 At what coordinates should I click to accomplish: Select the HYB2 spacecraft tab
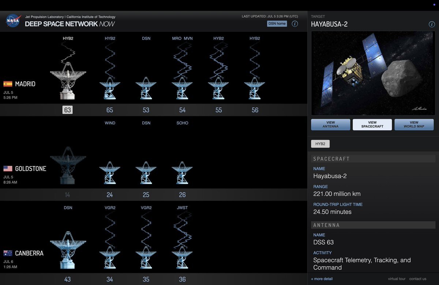(320, 144)
